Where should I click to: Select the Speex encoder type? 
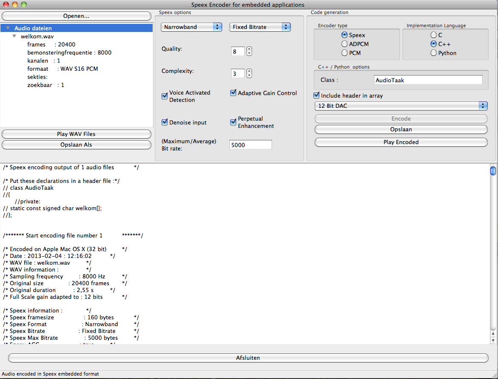(x=344, y=35)
